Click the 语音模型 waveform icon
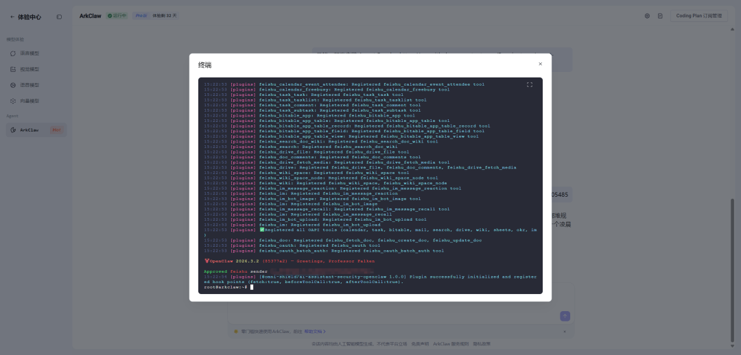This screenshot has height=355, width=741. (x=13, y=85)
